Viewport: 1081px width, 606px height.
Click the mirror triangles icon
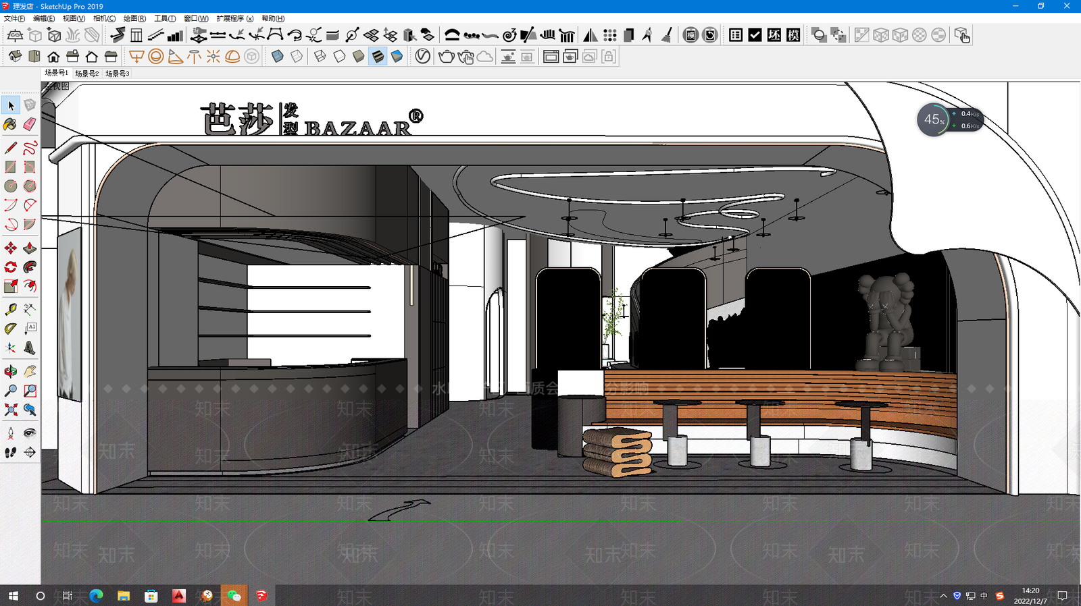[x=590, y=35]
